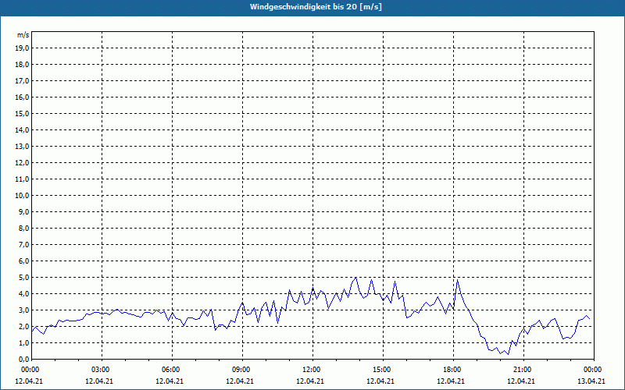Click the 10,0 y-axis label
625x390 pixels.
[23, 196]
